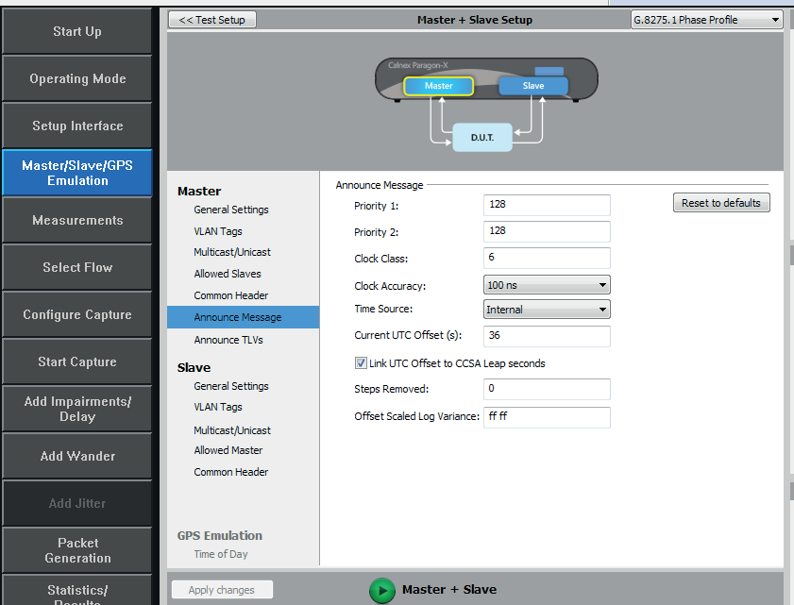Click the green Master + Slave play icon
Viewport: 794px width, 605px height.
[381, 590]
